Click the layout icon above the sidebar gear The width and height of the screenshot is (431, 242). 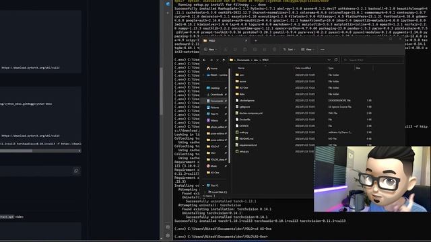point(168,227)
